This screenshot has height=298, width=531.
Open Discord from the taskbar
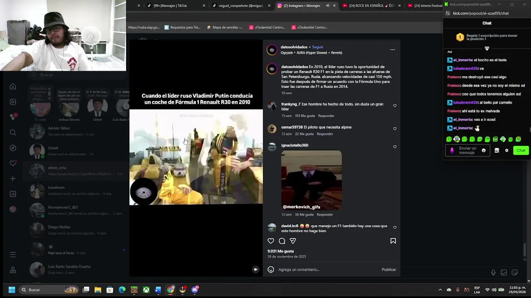[195, 290]
